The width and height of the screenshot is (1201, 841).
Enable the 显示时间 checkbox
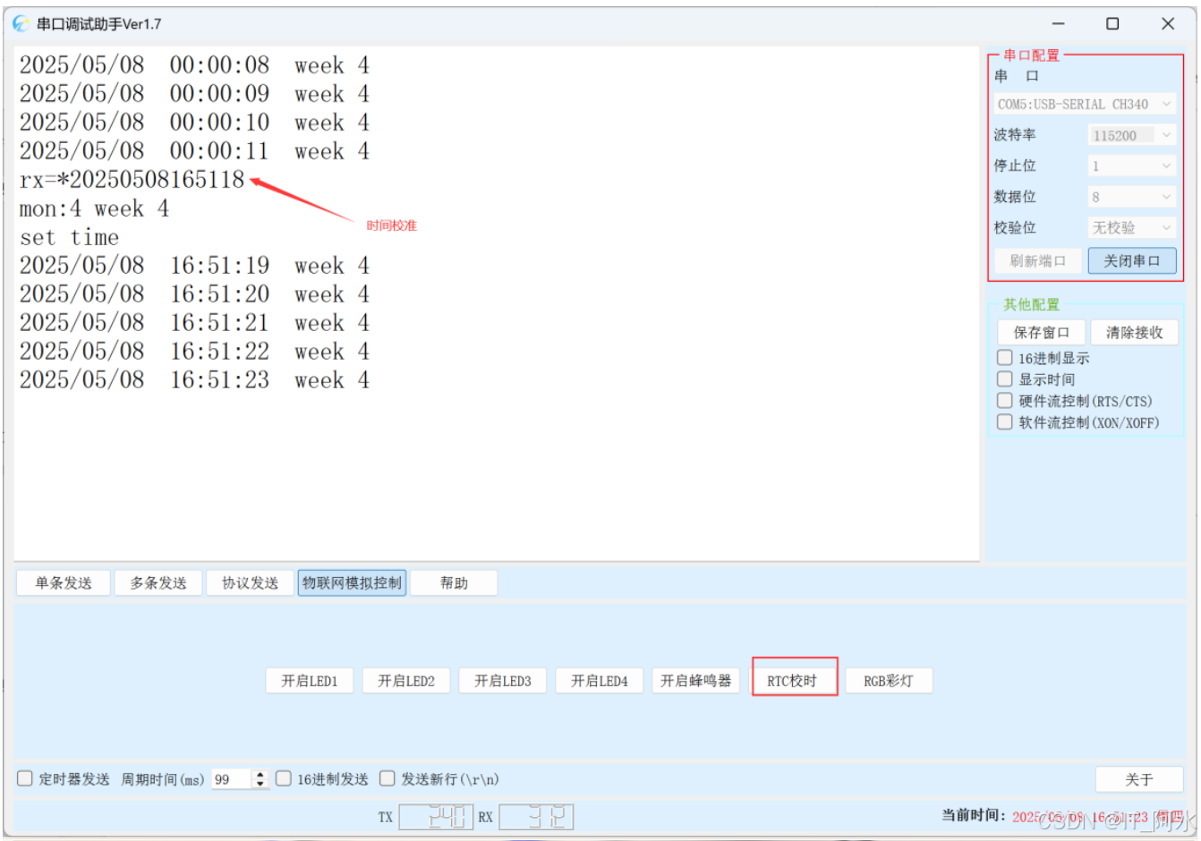[1005, 379]
